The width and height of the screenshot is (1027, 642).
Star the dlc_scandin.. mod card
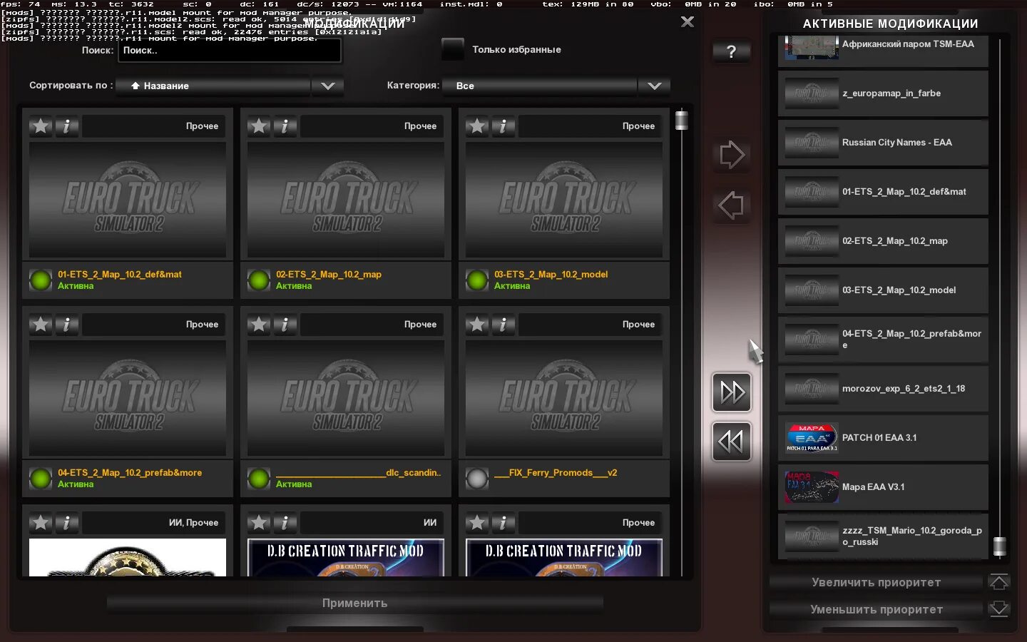(259, 325)
